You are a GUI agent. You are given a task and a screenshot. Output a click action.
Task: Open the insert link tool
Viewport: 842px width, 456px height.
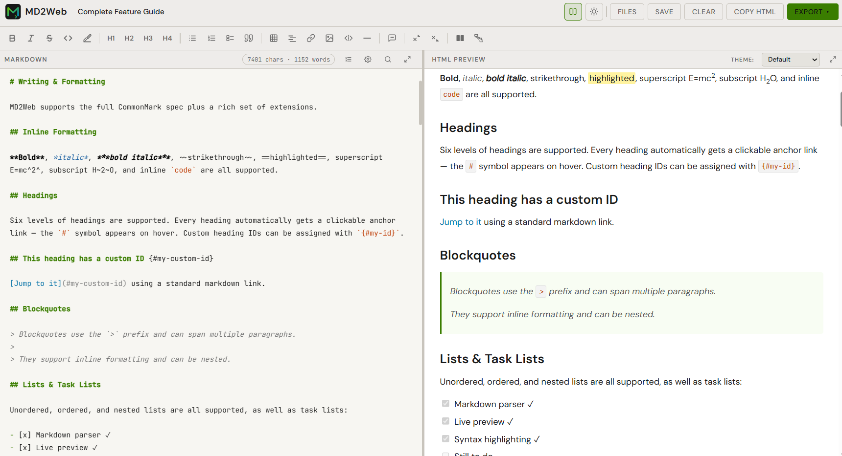click(x=311, y=38)
